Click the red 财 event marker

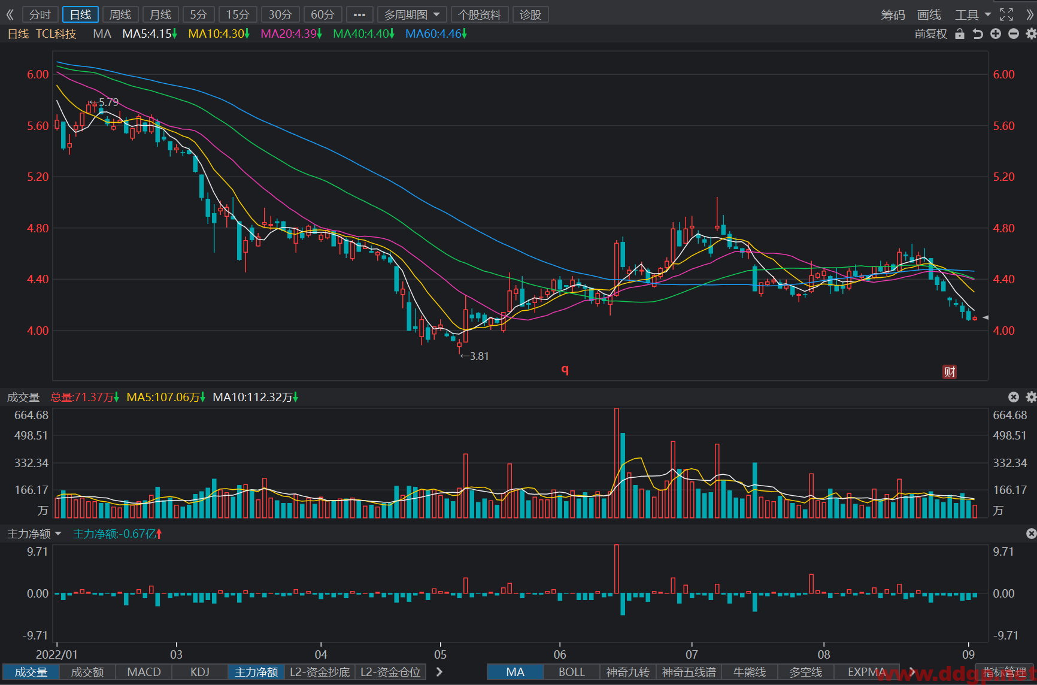pyautogui.click(x=950, y=372)
